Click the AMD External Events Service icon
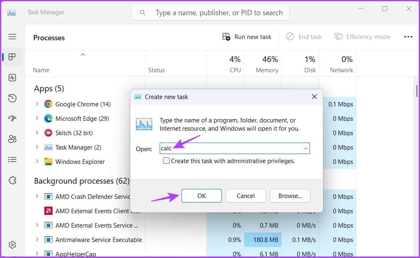The height and width of the screenshot is (258, 420). (48, 225)
